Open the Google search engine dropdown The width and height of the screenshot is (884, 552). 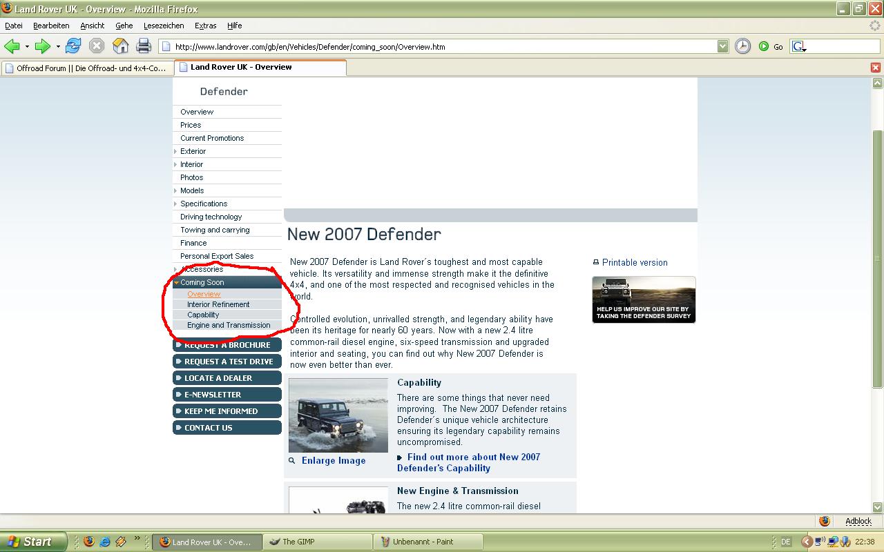click(x=799, y=47)
